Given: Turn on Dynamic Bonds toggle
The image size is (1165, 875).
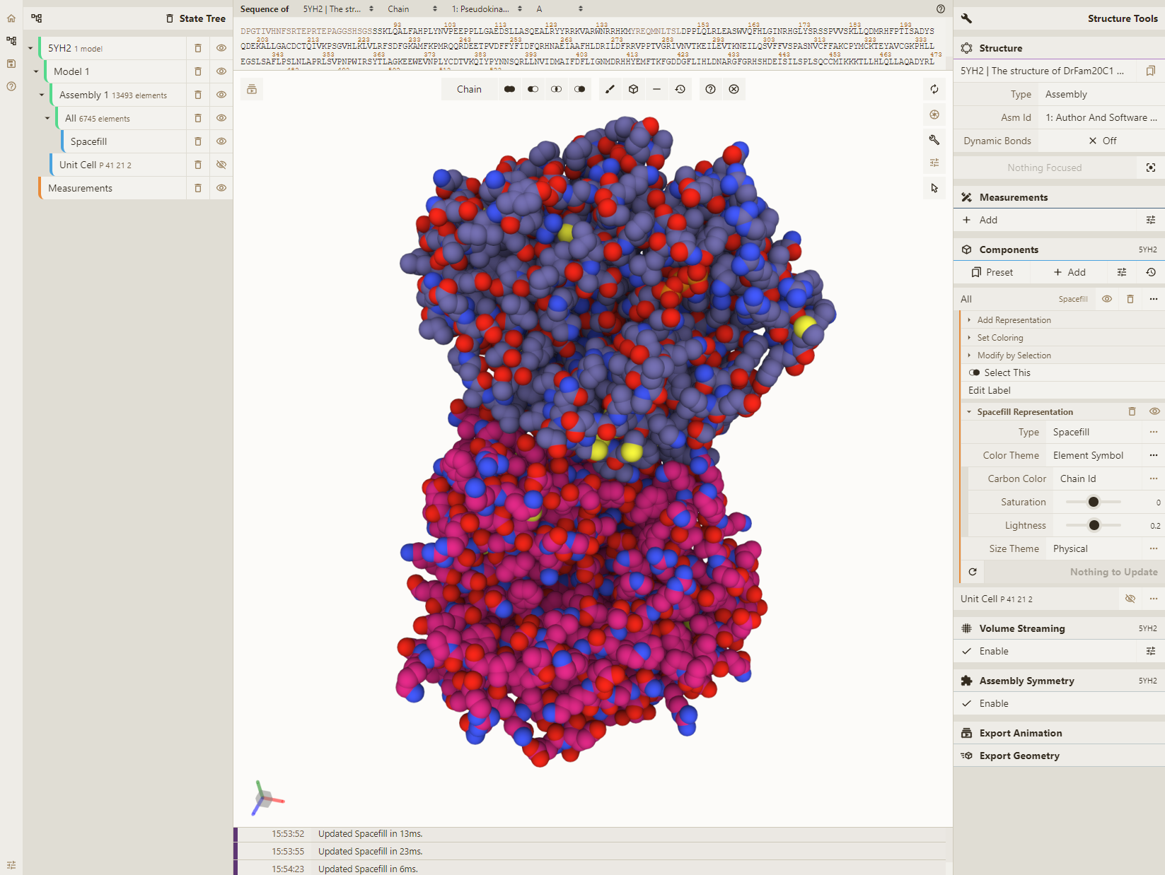Looking at the screenshot, I should (x=1102, y=141).
